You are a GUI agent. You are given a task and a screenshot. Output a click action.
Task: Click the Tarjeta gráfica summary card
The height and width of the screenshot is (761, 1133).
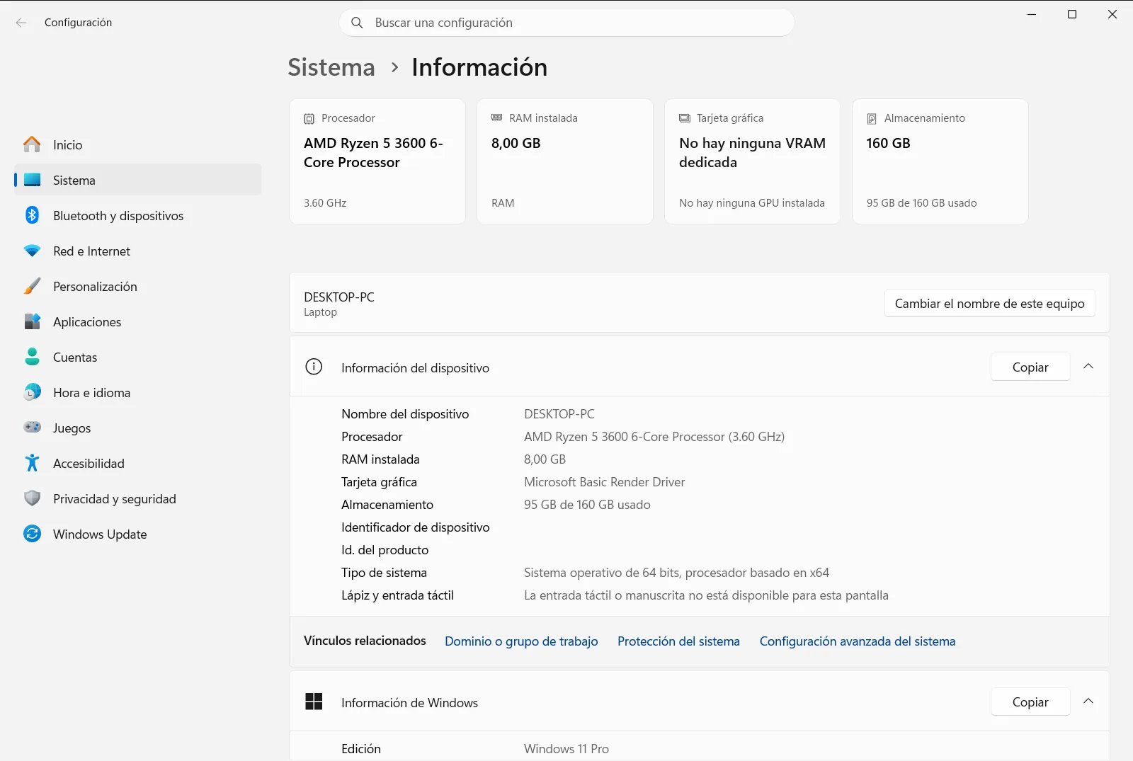(x=753, y=161)
